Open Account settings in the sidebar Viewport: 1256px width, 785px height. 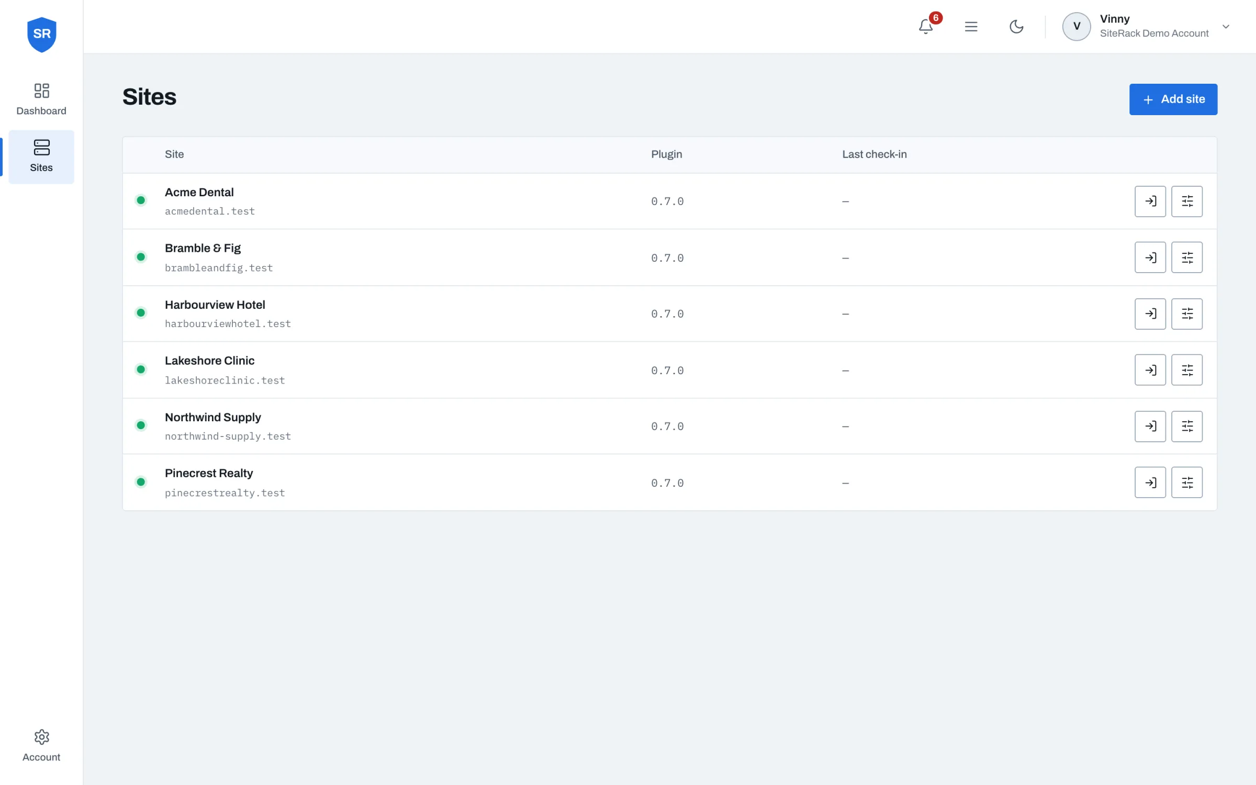coord(41,746)
